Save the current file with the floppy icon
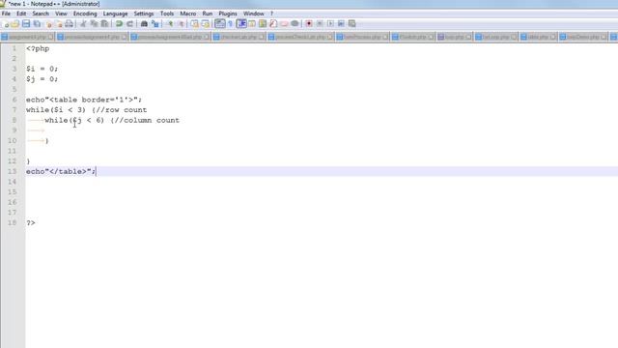The image size is (618, 348). (26, 24)
